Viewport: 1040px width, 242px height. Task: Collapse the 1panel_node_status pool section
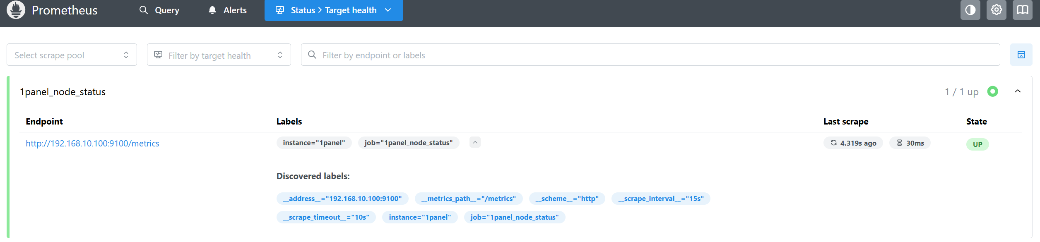click(x=1018, y=91)
